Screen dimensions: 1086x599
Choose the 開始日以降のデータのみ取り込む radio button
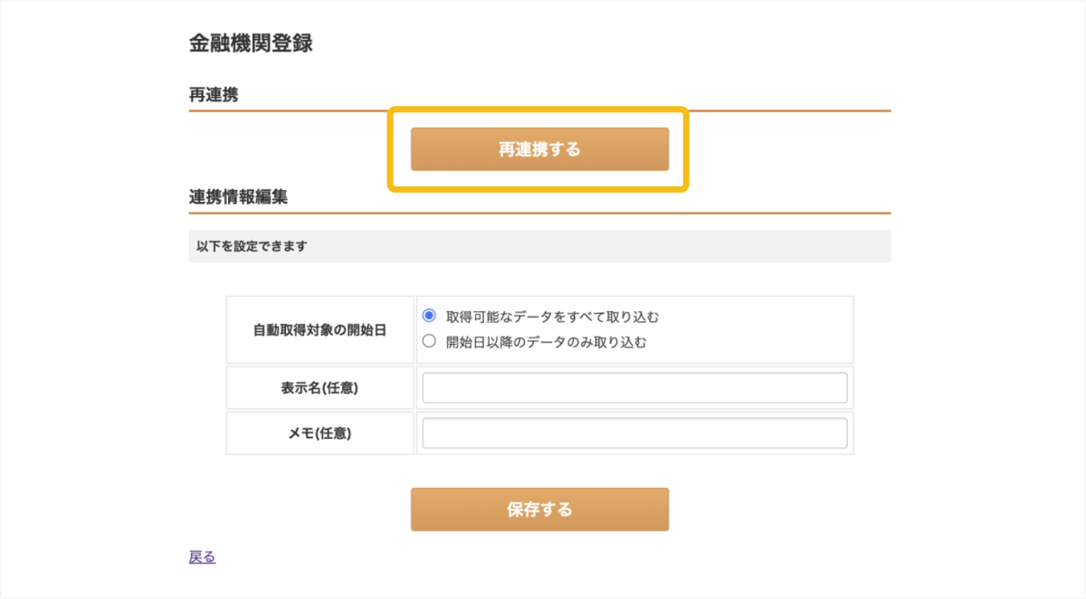[x=429, y=341]
